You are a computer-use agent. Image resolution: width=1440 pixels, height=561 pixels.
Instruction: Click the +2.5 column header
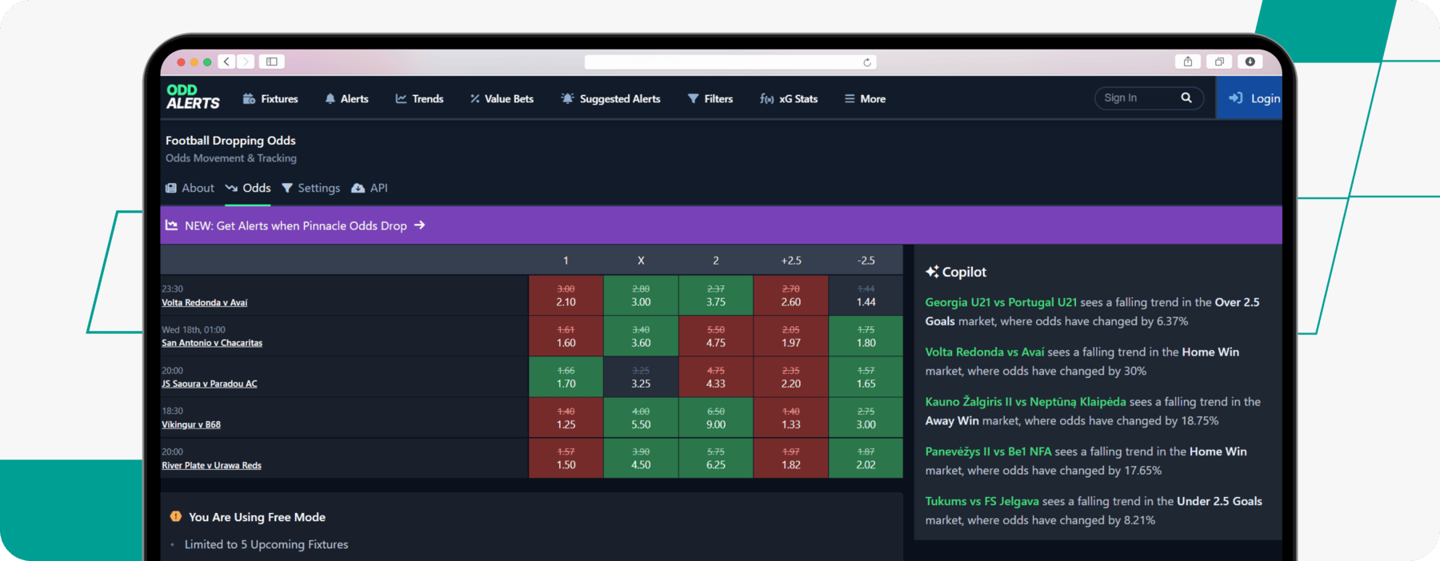pos(791,261)
